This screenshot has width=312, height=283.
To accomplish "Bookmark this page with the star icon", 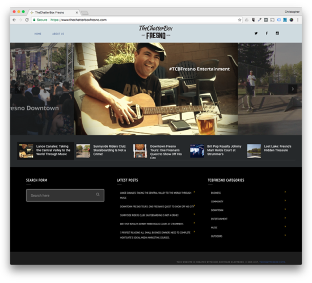I will pos(239,20).
